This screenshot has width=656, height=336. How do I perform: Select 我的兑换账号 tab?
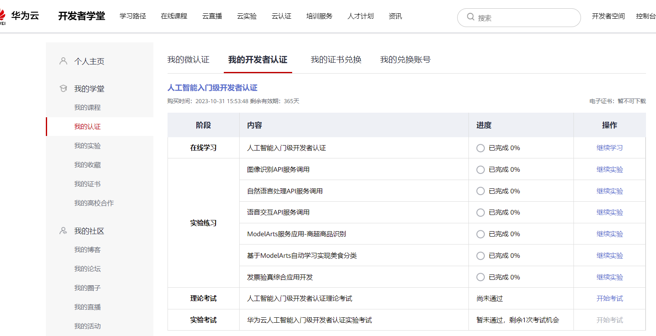(405, 60)
